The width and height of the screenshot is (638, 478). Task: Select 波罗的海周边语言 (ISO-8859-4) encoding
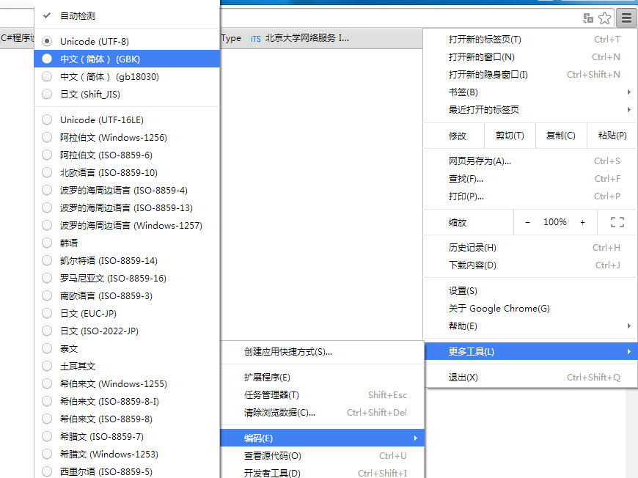point(127,190)
